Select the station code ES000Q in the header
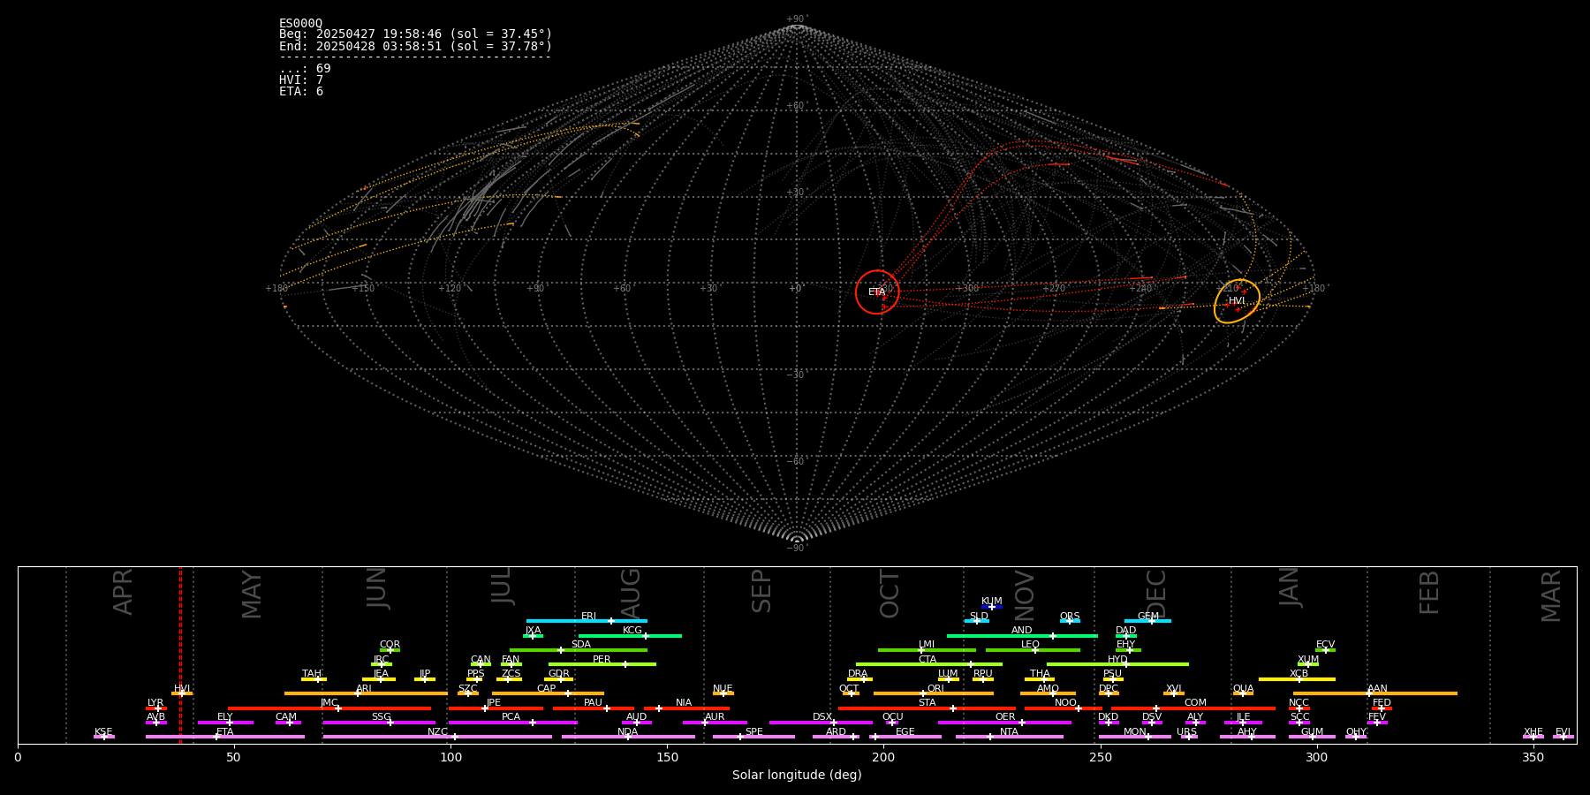The image size is (1590, 795). pyautogui.click(x=301, y=23)
